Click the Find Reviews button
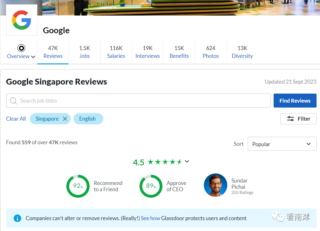Screen dimensions: 320x231 click(295, 100)
